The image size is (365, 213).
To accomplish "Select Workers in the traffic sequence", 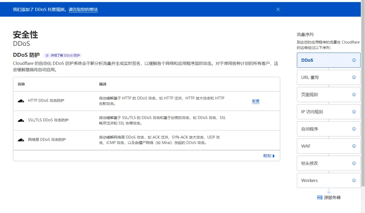I will tap(329, 180).
